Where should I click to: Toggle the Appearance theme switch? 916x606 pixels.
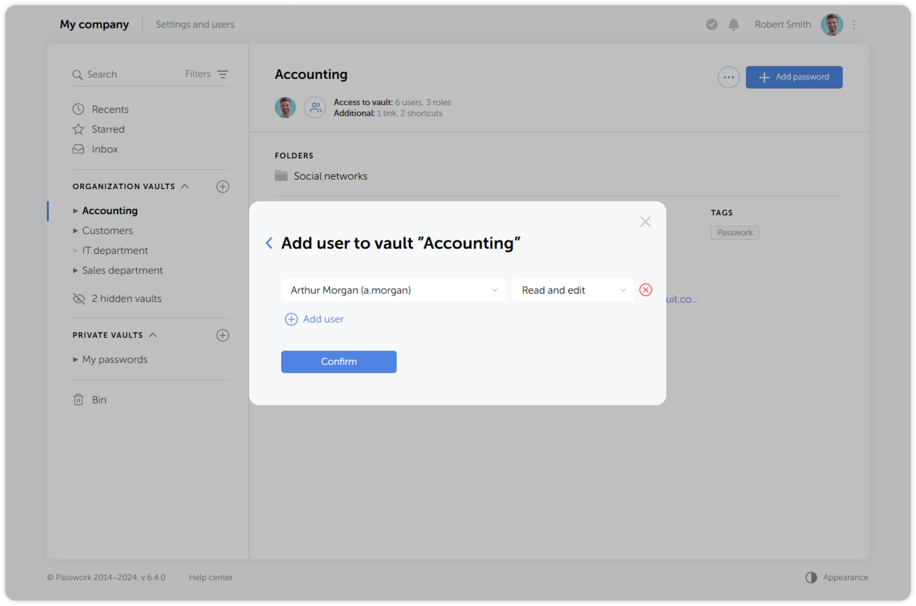coord(812,577)
